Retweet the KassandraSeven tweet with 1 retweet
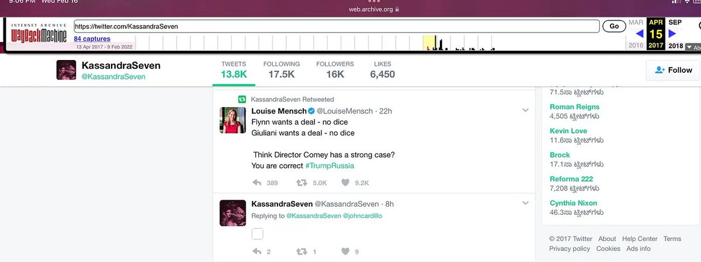 tap(301, 252)
